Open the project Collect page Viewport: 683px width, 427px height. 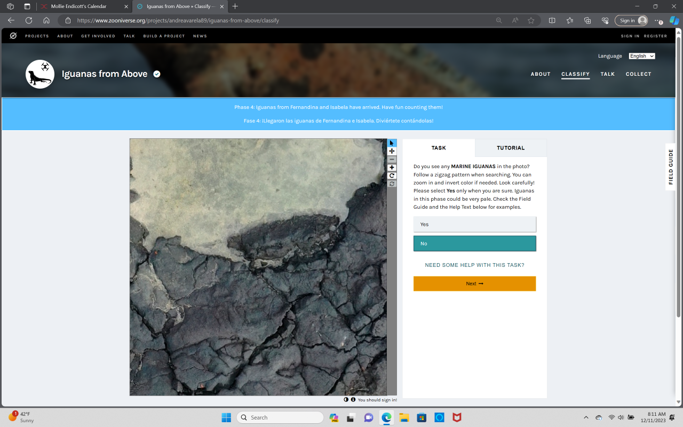639,74
